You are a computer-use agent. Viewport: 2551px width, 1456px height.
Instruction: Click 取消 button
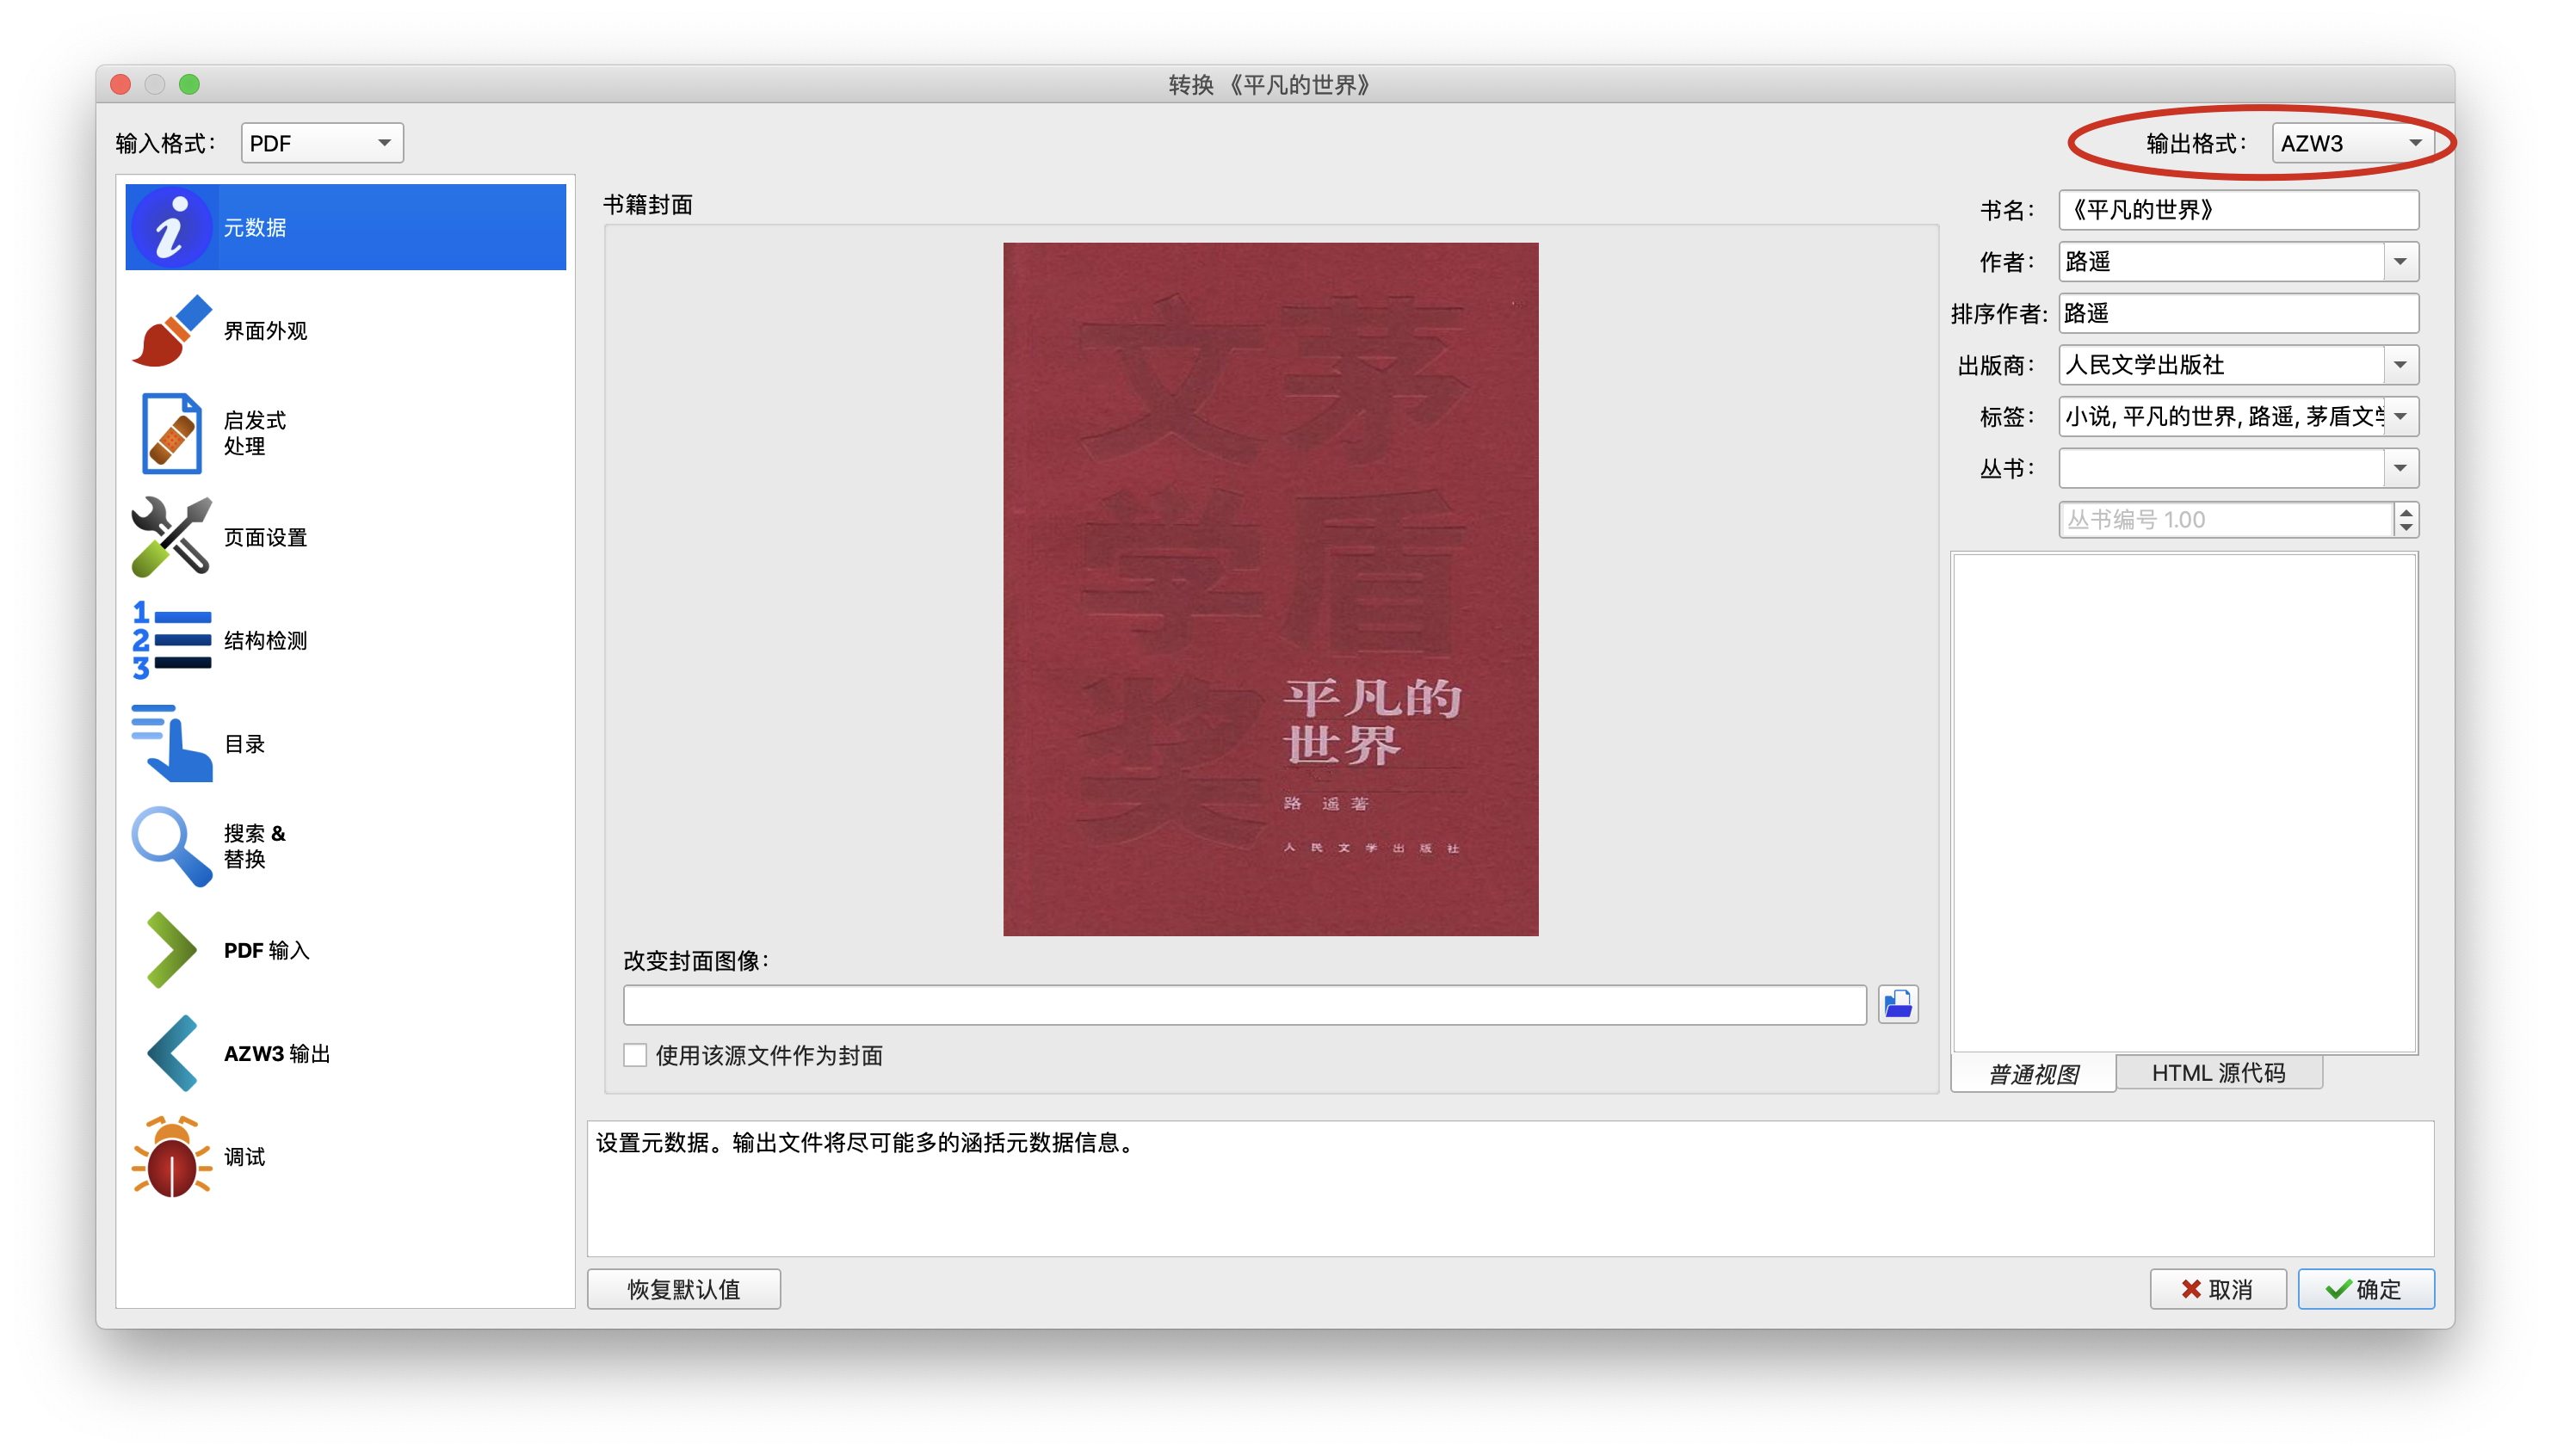2217,1289
